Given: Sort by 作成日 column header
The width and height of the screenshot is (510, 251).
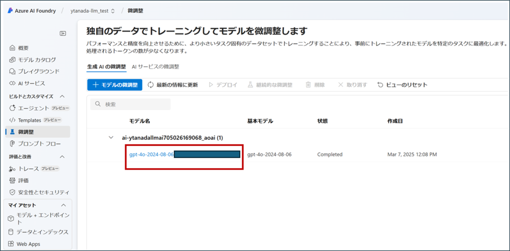Looking at the screenshot, I should [x=395, y=121].
